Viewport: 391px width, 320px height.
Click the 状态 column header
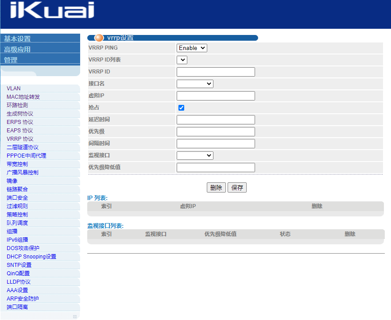(285, 234)
